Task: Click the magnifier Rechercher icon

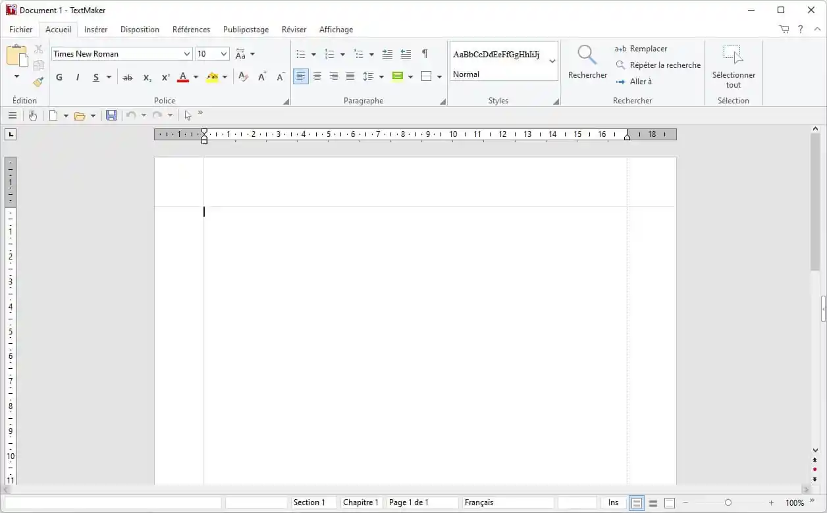Action: (587, 55)
